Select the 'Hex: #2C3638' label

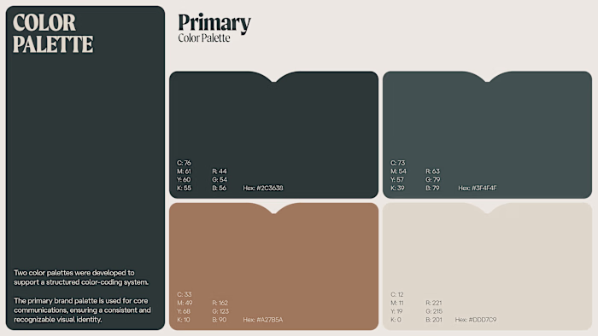click(x=263, y=188)
